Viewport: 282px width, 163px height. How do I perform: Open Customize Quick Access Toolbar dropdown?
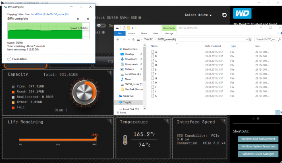133,28
